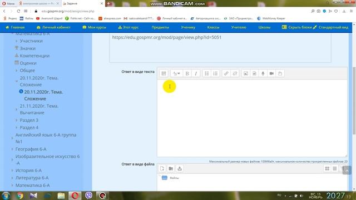Click inside the text answer editor area
This screenshot has width=356, height=200.
coord(252,118)
